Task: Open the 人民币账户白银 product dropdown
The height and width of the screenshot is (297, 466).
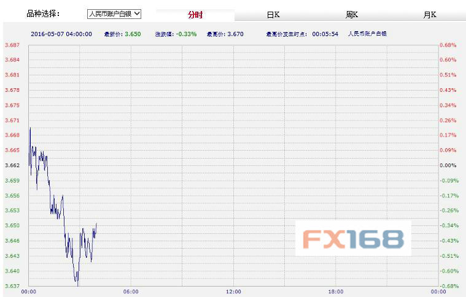Action: pyautogui.click(x=114, y=13)
